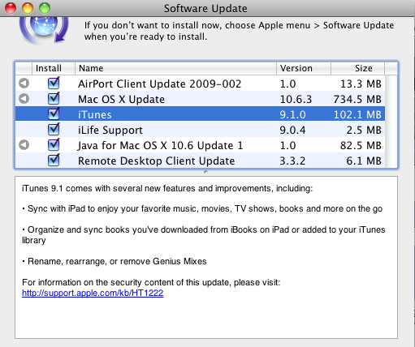This screenshot has width=415, height=347.
Task: Select the iTunes update name
Action: [95, 114]
